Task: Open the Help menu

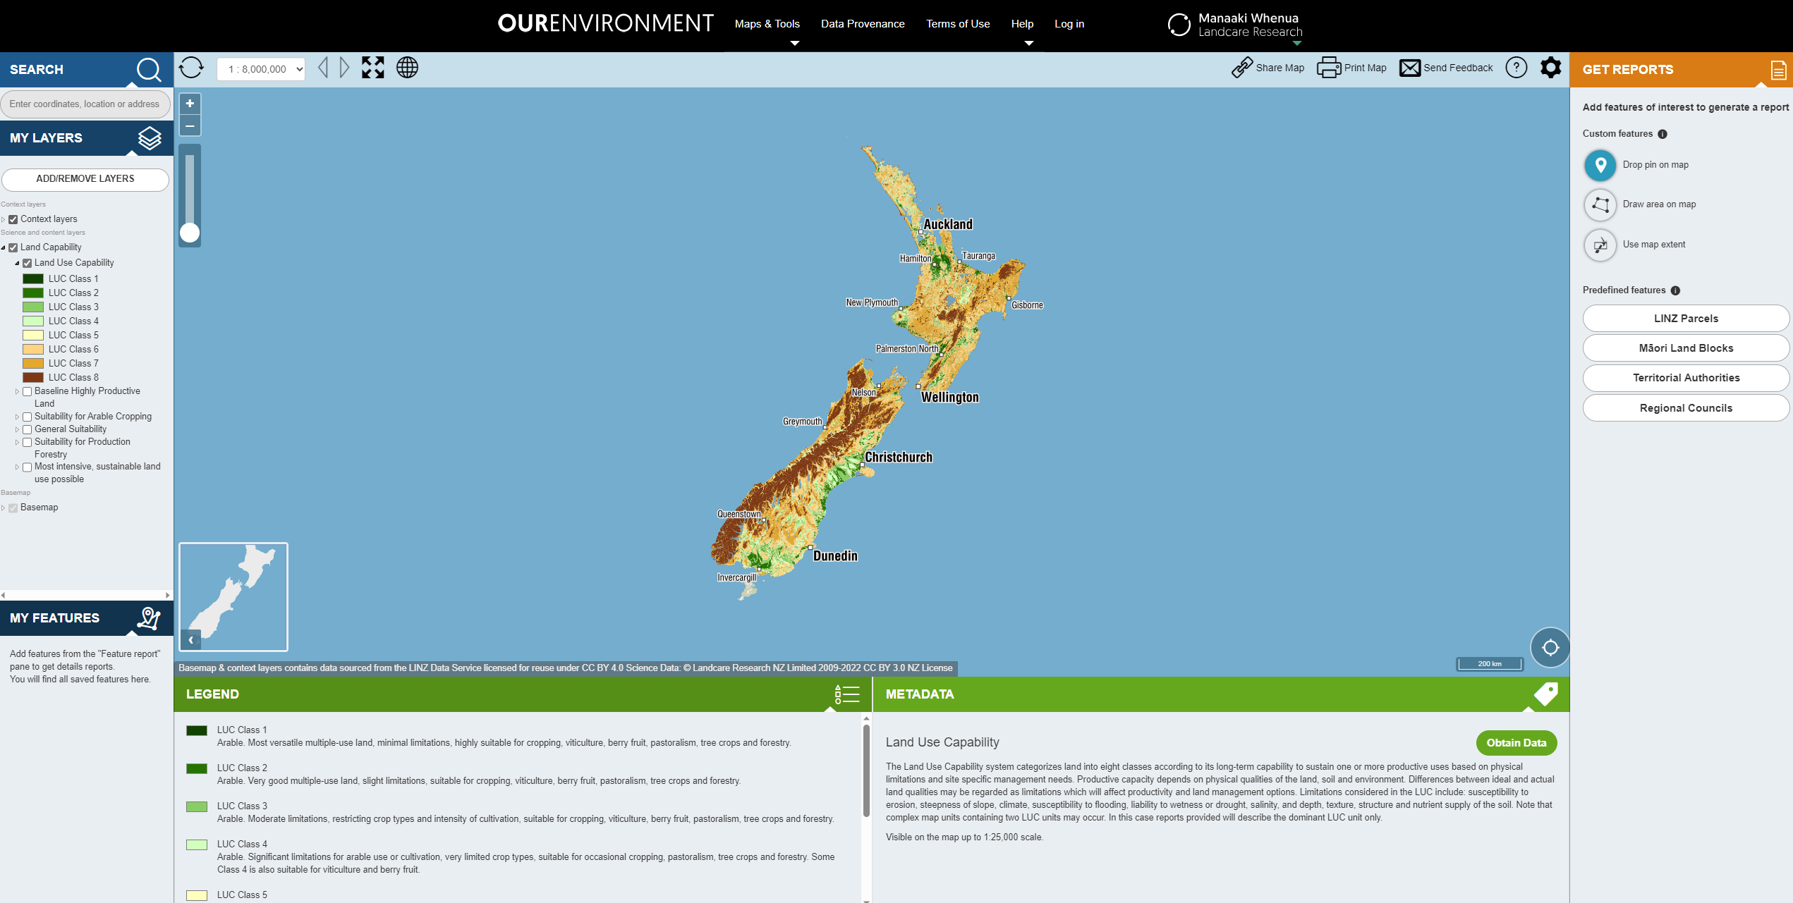Action: [x=1022, y=24]
